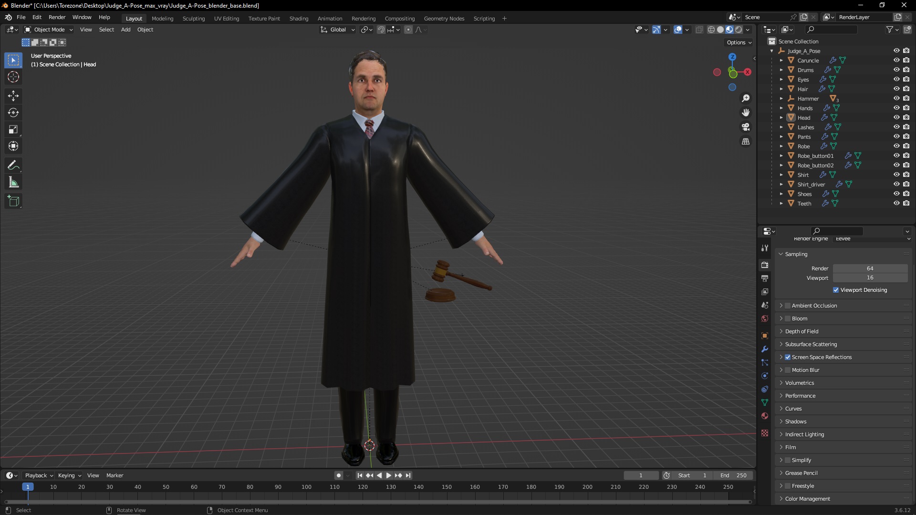Open the View Layer properties tab
The height and width of the screenshot is (515, 916).
[x=765, y=291]
